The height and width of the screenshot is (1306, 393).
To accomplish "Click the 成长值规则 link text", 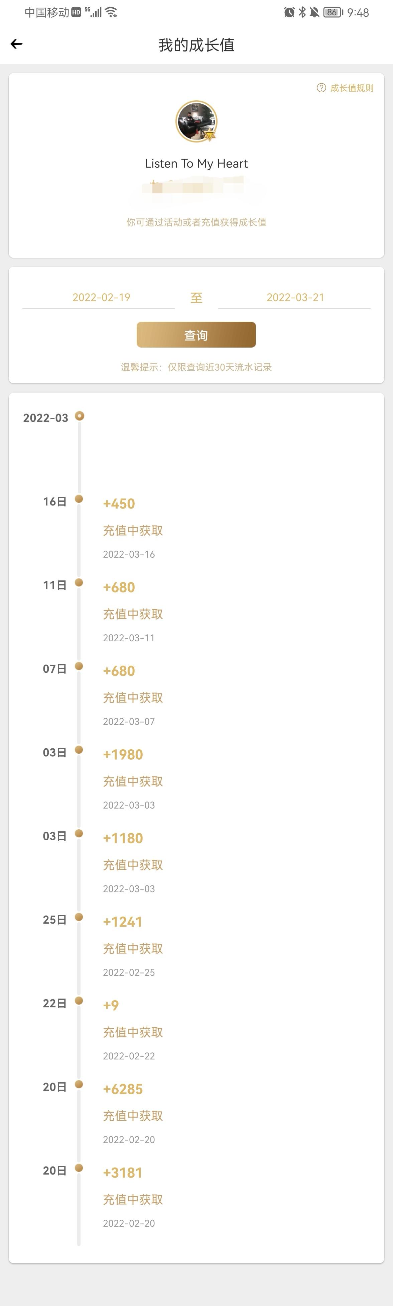I will (x=352, y=88).
